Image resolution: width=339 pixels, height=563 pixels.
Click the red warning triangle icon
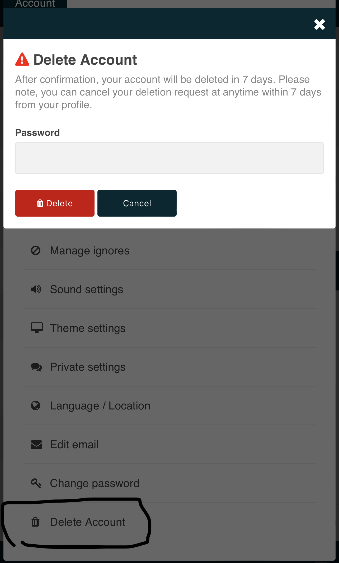click(22, 59)
